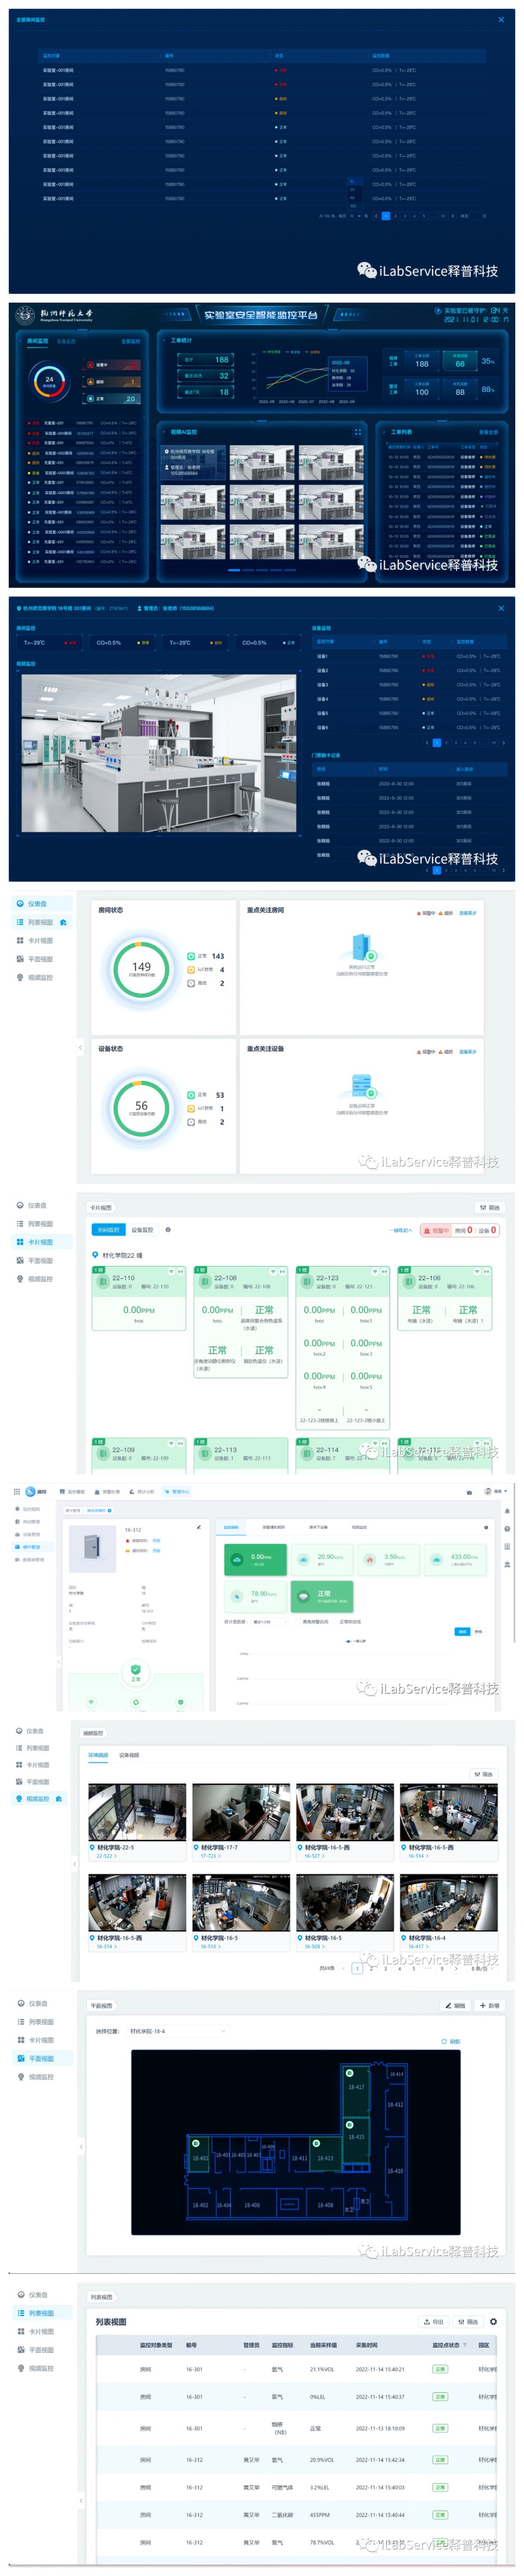Click the 编辑 button on the floor-plan page
The width and height of the screenshot is (524, 2576).
(456, 2005)
